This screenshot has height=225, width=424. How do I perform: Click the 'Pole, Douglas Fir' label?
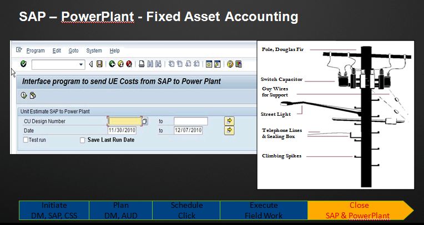click(282, 49)
